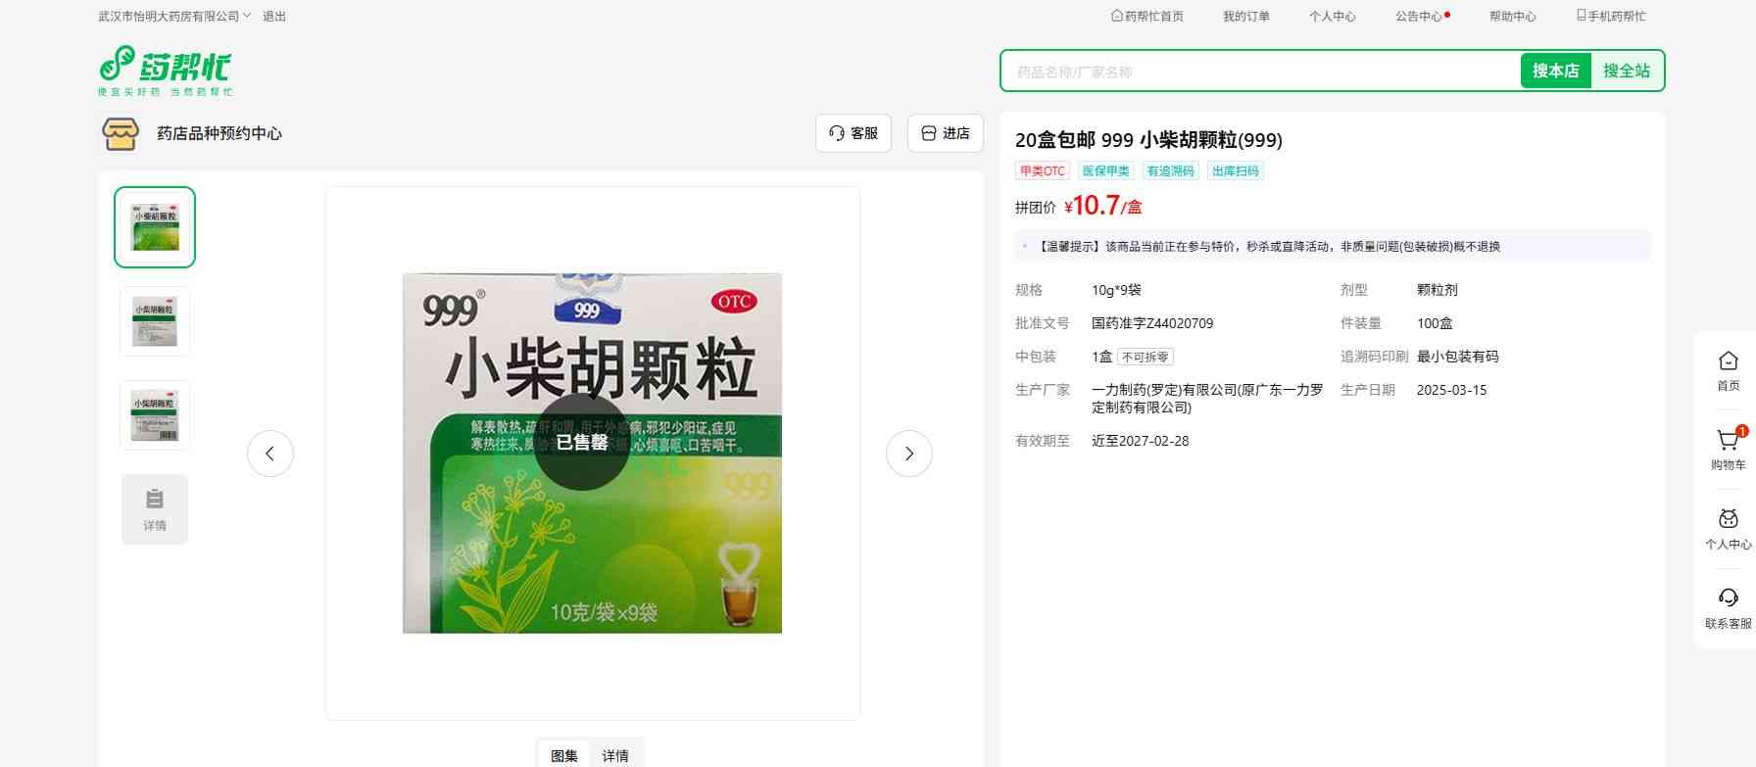The width and height of the screenshot is (1756, 767).
Task: Open 个人中心 from the right sidebar
Action: 1728,521
